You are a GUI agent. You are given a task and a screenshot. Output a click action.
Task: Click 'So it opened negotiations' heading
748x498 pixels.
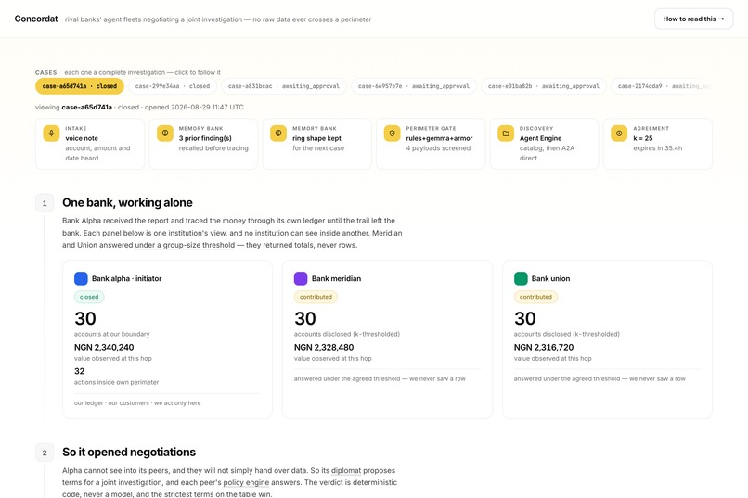(x=129, y=453)
